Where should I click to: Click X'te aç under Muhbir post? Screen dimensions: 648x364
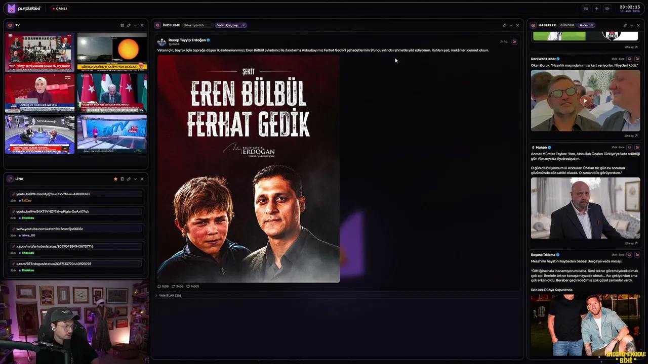(631, 243)
